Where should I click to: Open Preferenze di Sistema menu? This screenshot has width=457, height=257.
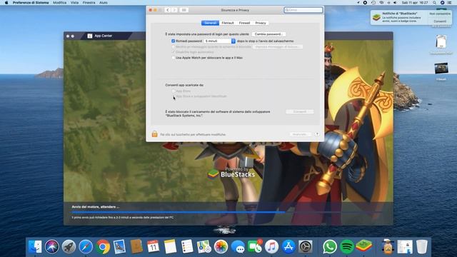[x=31, y=3]
